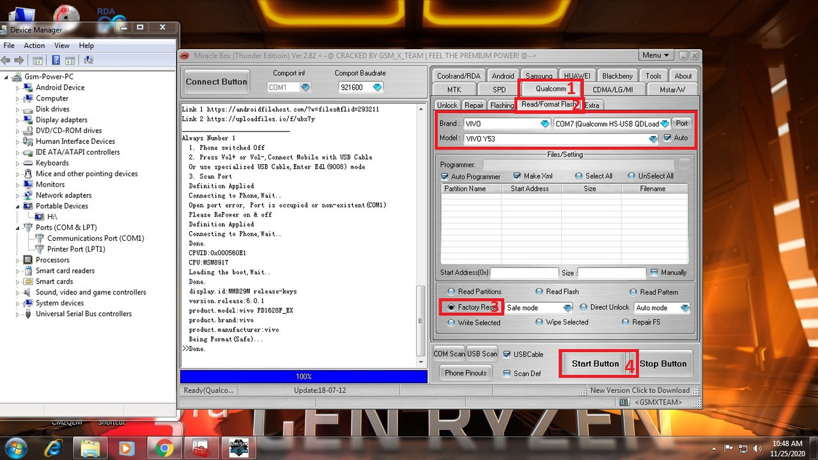Screen dimensions: 818x460
Task: Open the Brand dropdown showing VIVO
Action: [x=544, y=124]
